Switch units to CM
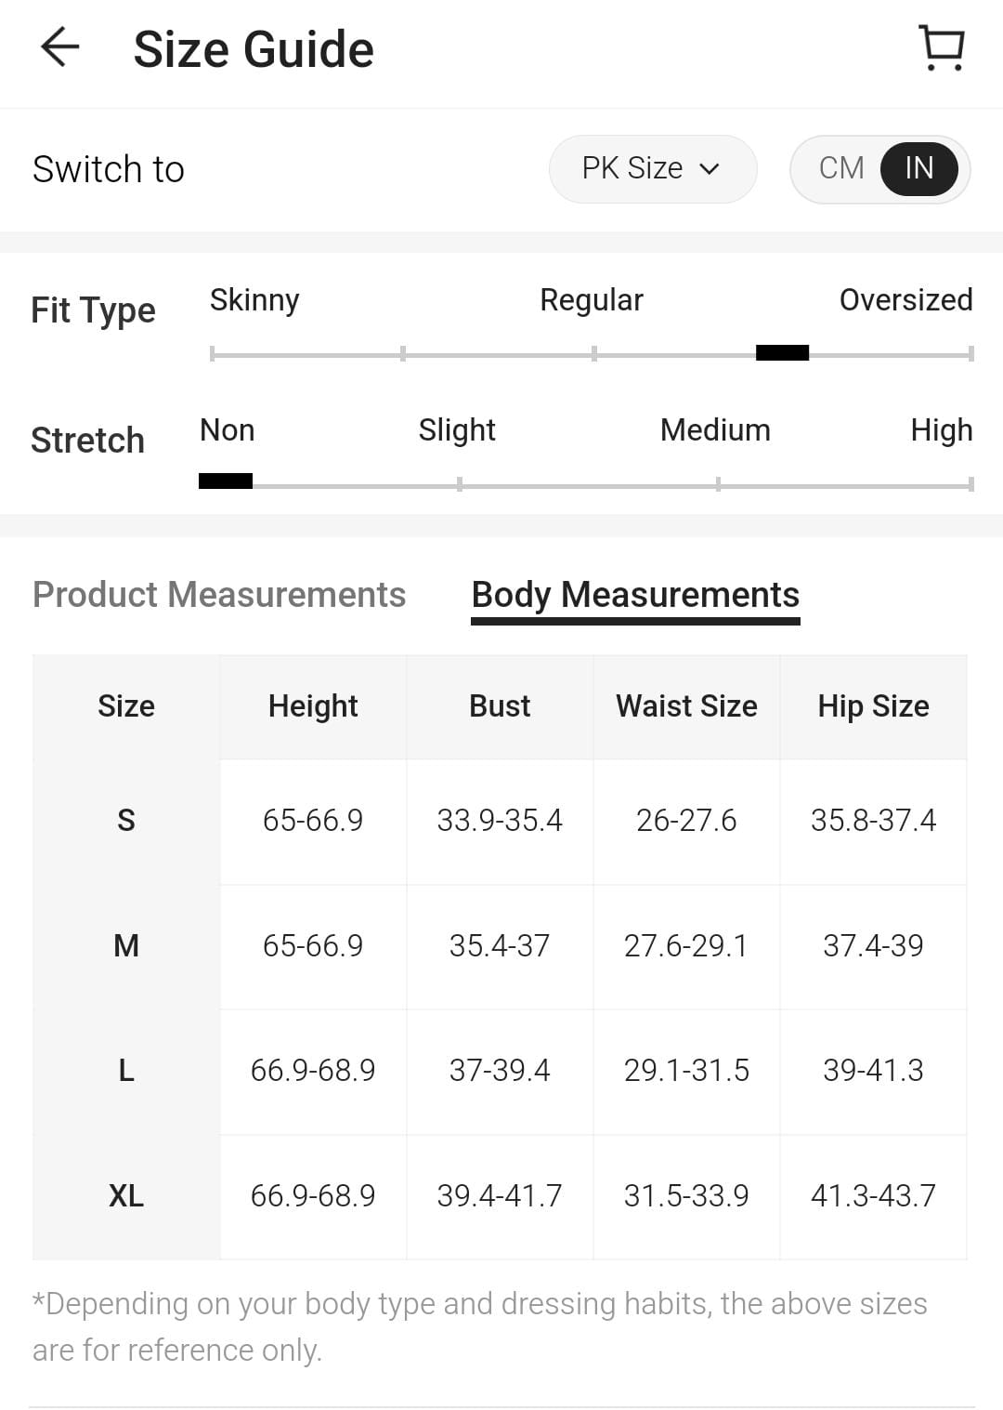Viewport: 1003px width, 1410px height. (x=841, y=168)
